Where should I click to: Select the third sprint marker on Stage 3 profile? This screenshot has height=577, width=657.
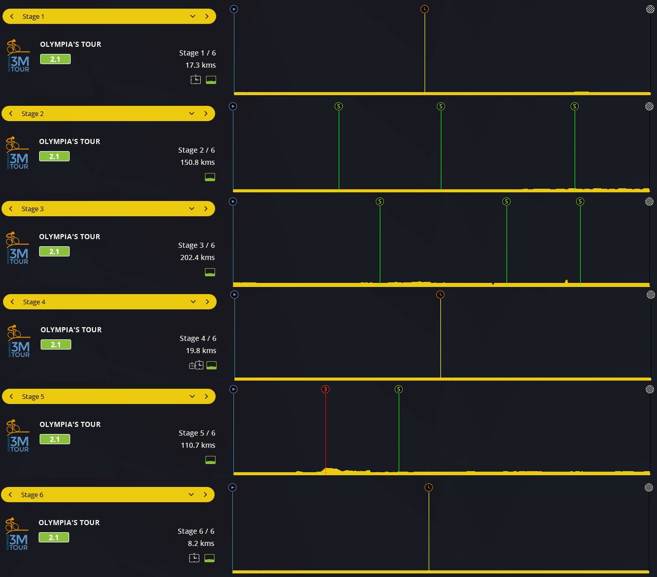click(x=580, y=201)
